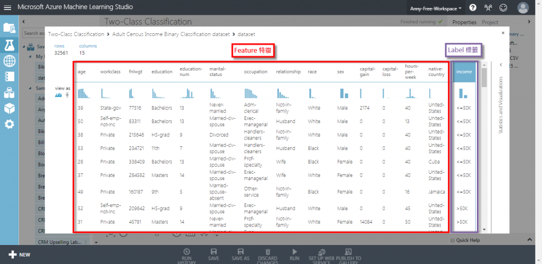Click the Jamaica native-country cell

437,192
